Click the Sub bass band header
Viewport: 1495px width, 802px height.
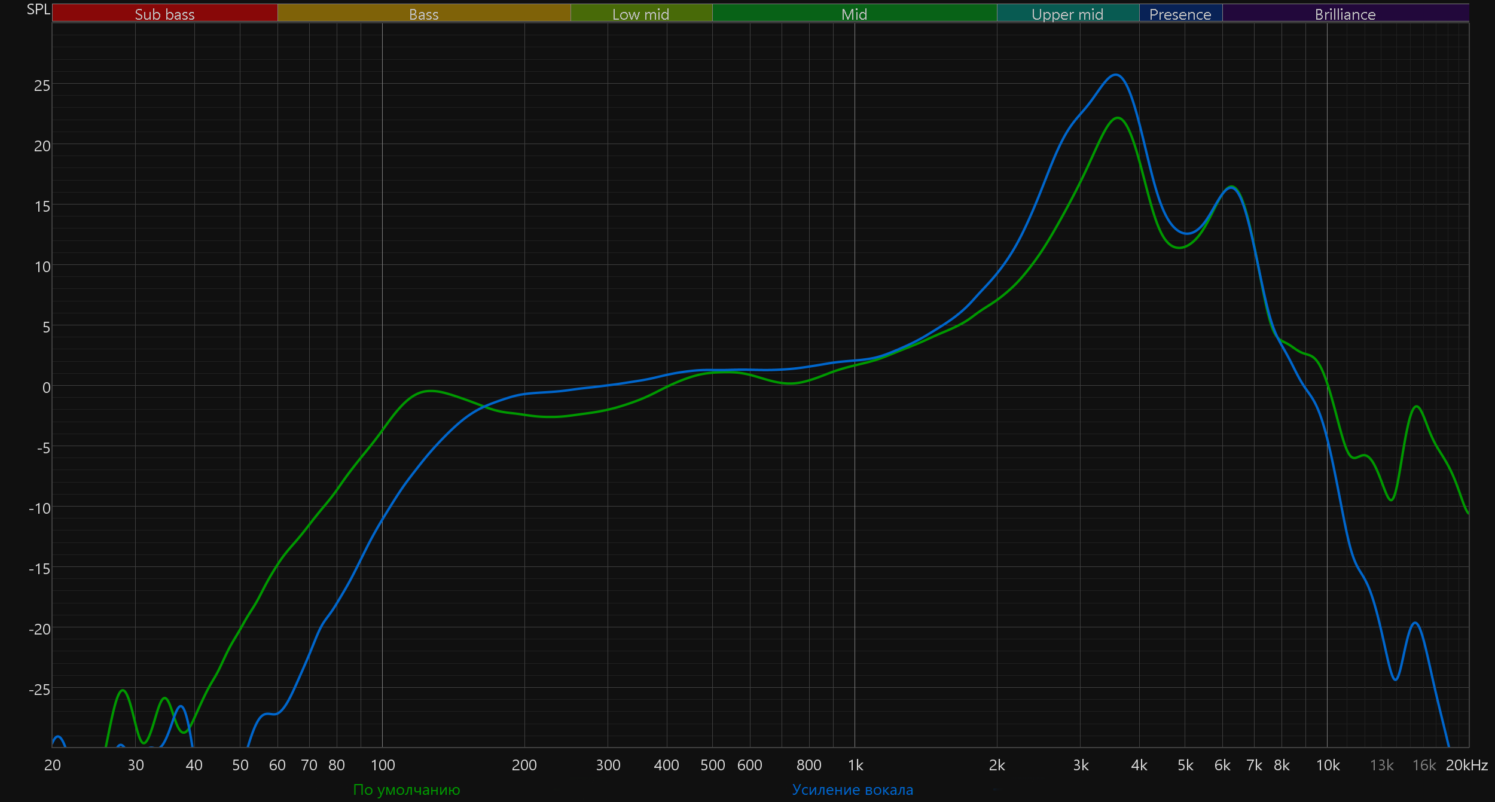click(164, 14)
